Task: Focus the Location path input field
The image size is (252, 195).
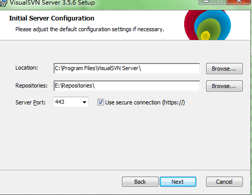Action: pyautogui.click(x=127, y=69)
